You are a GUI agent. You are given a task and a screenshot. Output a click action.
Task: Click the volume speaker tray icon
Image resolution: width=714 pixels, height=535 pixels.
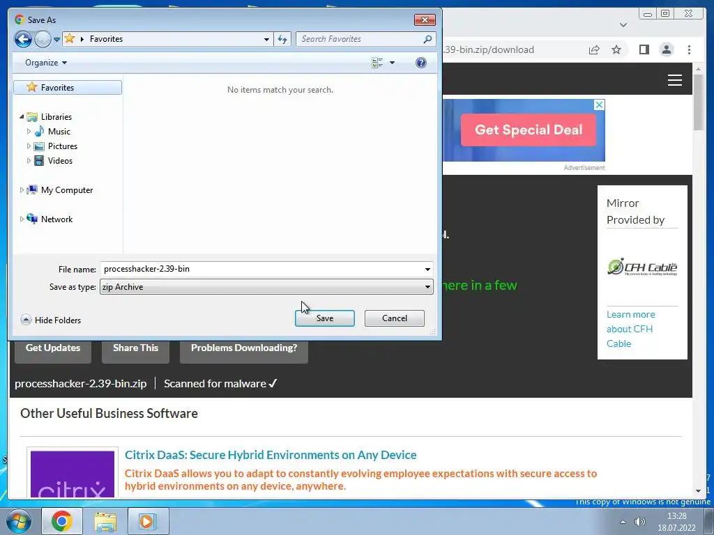640,522
